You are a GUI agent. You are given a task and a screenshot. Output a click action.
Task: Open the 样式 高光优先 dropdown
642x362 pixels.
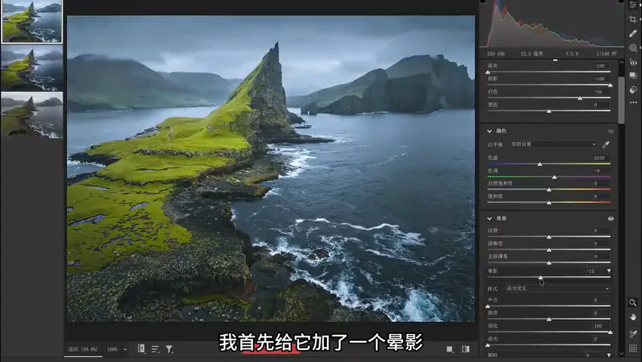558,289
